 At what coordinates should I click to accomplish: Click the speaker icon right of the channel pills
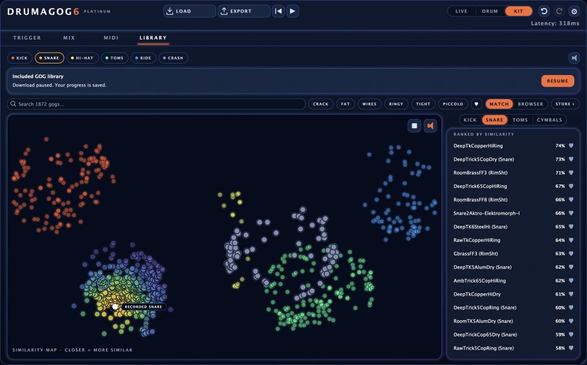coord(574,58)
